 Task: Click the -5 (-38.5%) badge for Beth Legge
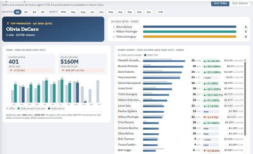pos(212,151)
